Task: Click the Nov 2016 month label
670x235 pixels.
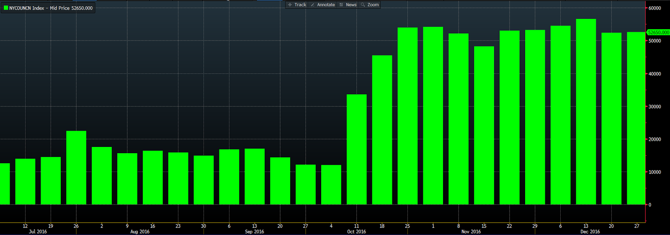Action: [x=471, y=232]
